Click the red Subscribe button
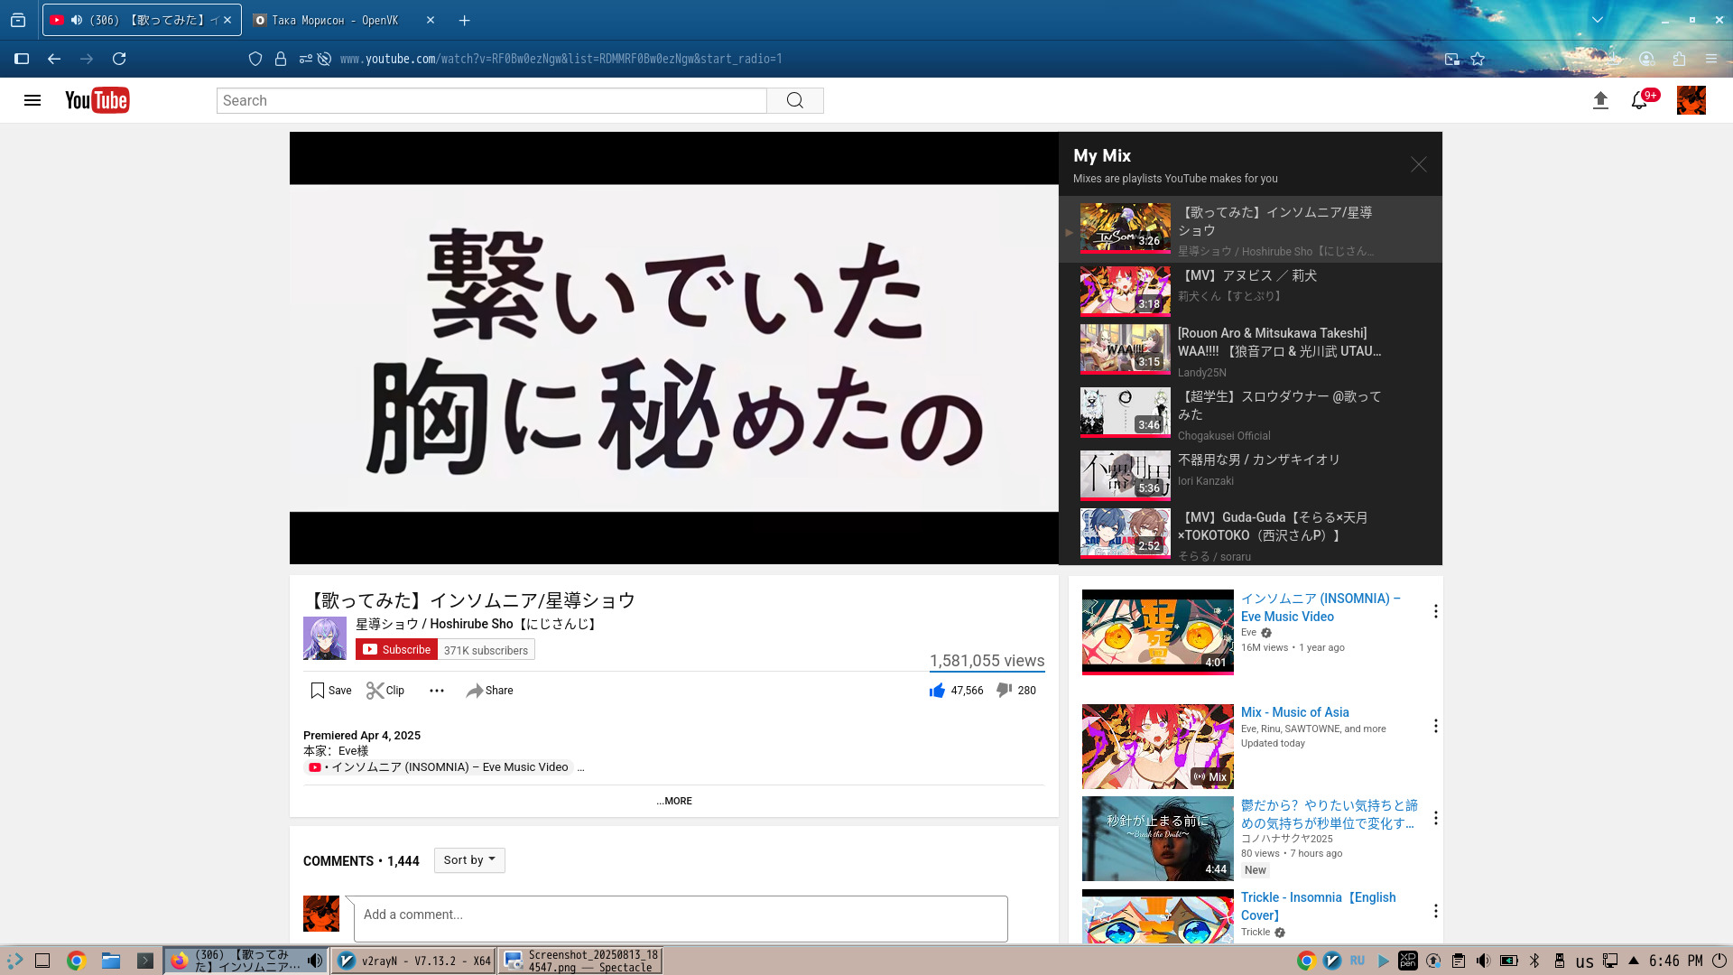 (396, 650)
